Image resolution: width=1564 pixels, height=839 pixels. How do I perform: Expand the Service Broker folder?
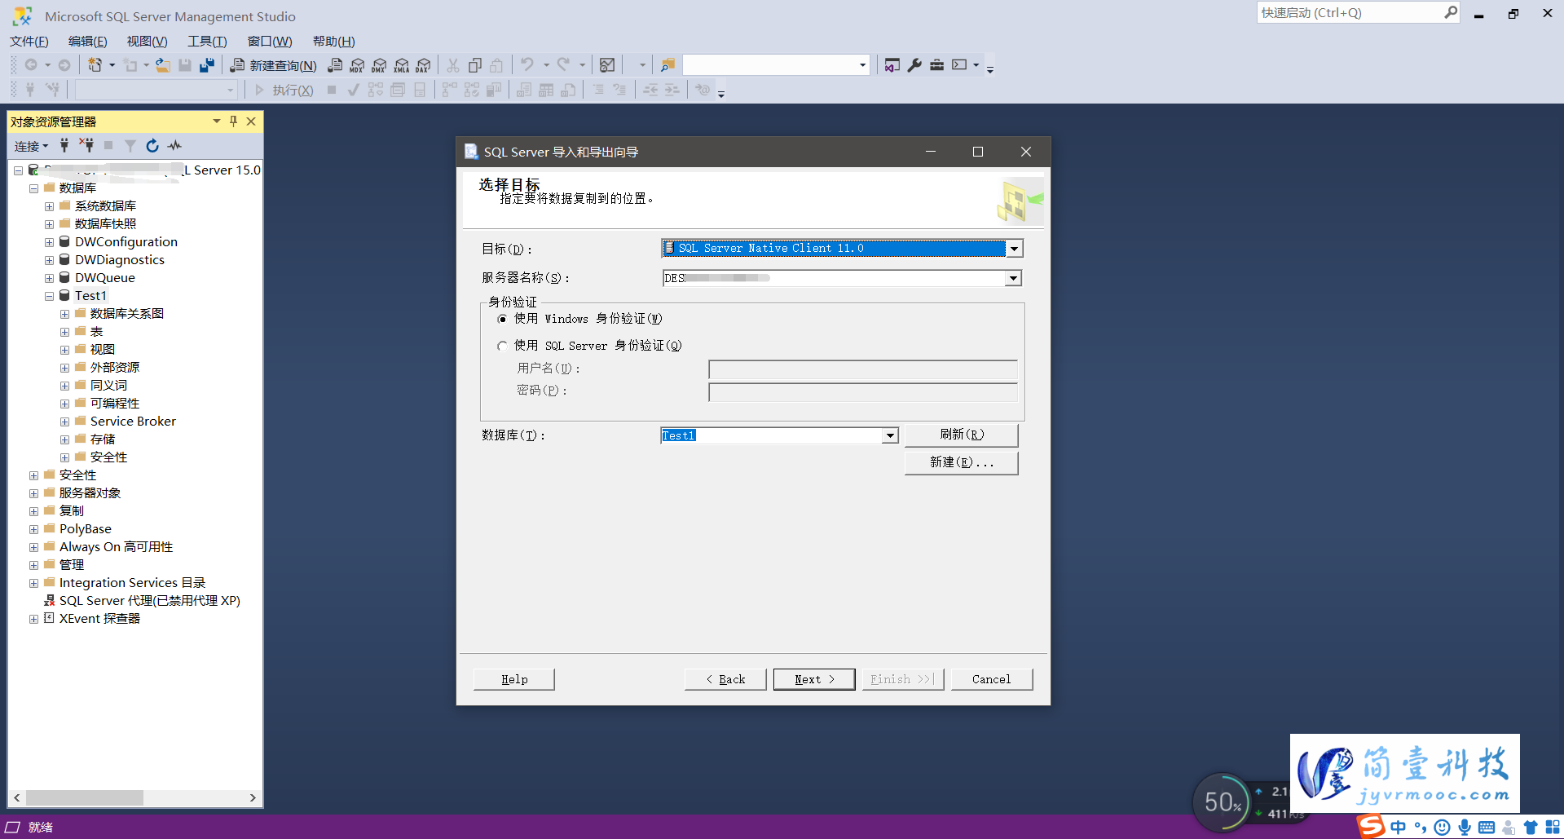click(64, 422)
